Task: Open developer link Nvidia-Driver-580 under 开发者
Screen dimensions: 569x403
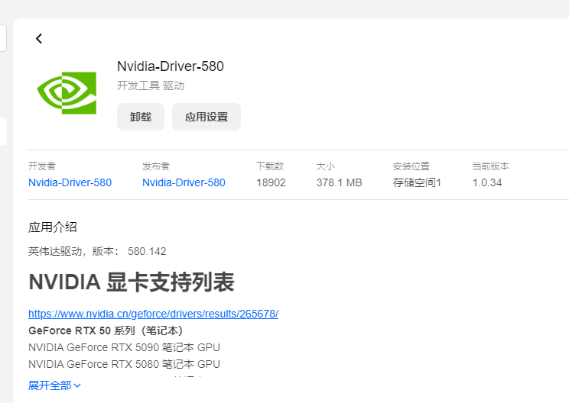Action: 70,182
